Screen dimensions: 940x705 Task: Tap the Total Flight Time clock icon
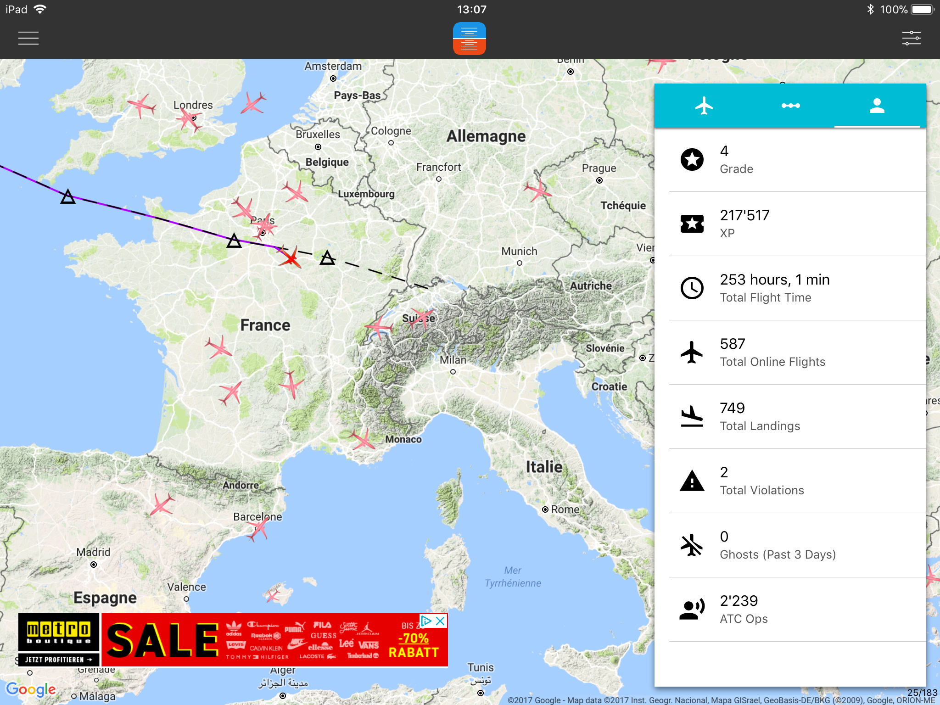pos(692,288)
